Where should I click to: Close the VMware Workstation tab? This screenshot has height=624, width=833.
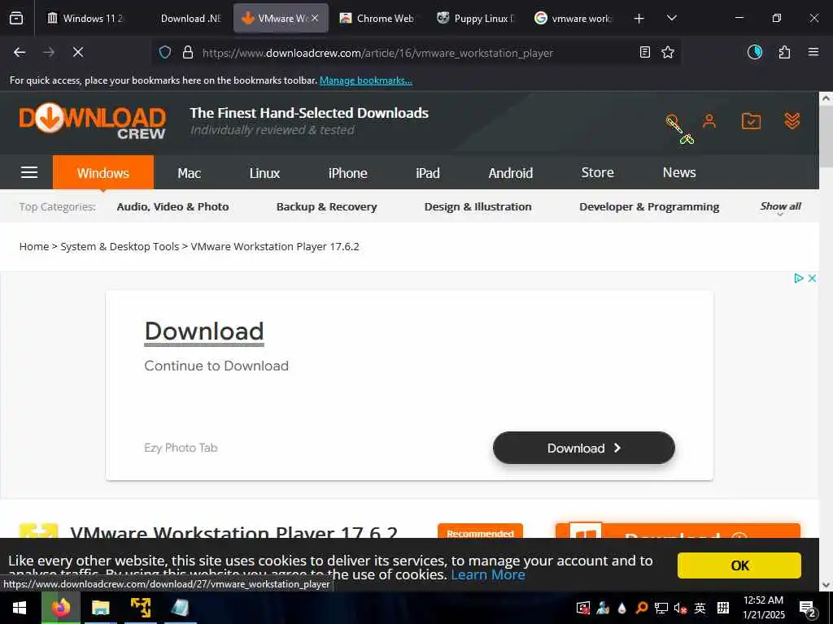coord(315,18)
